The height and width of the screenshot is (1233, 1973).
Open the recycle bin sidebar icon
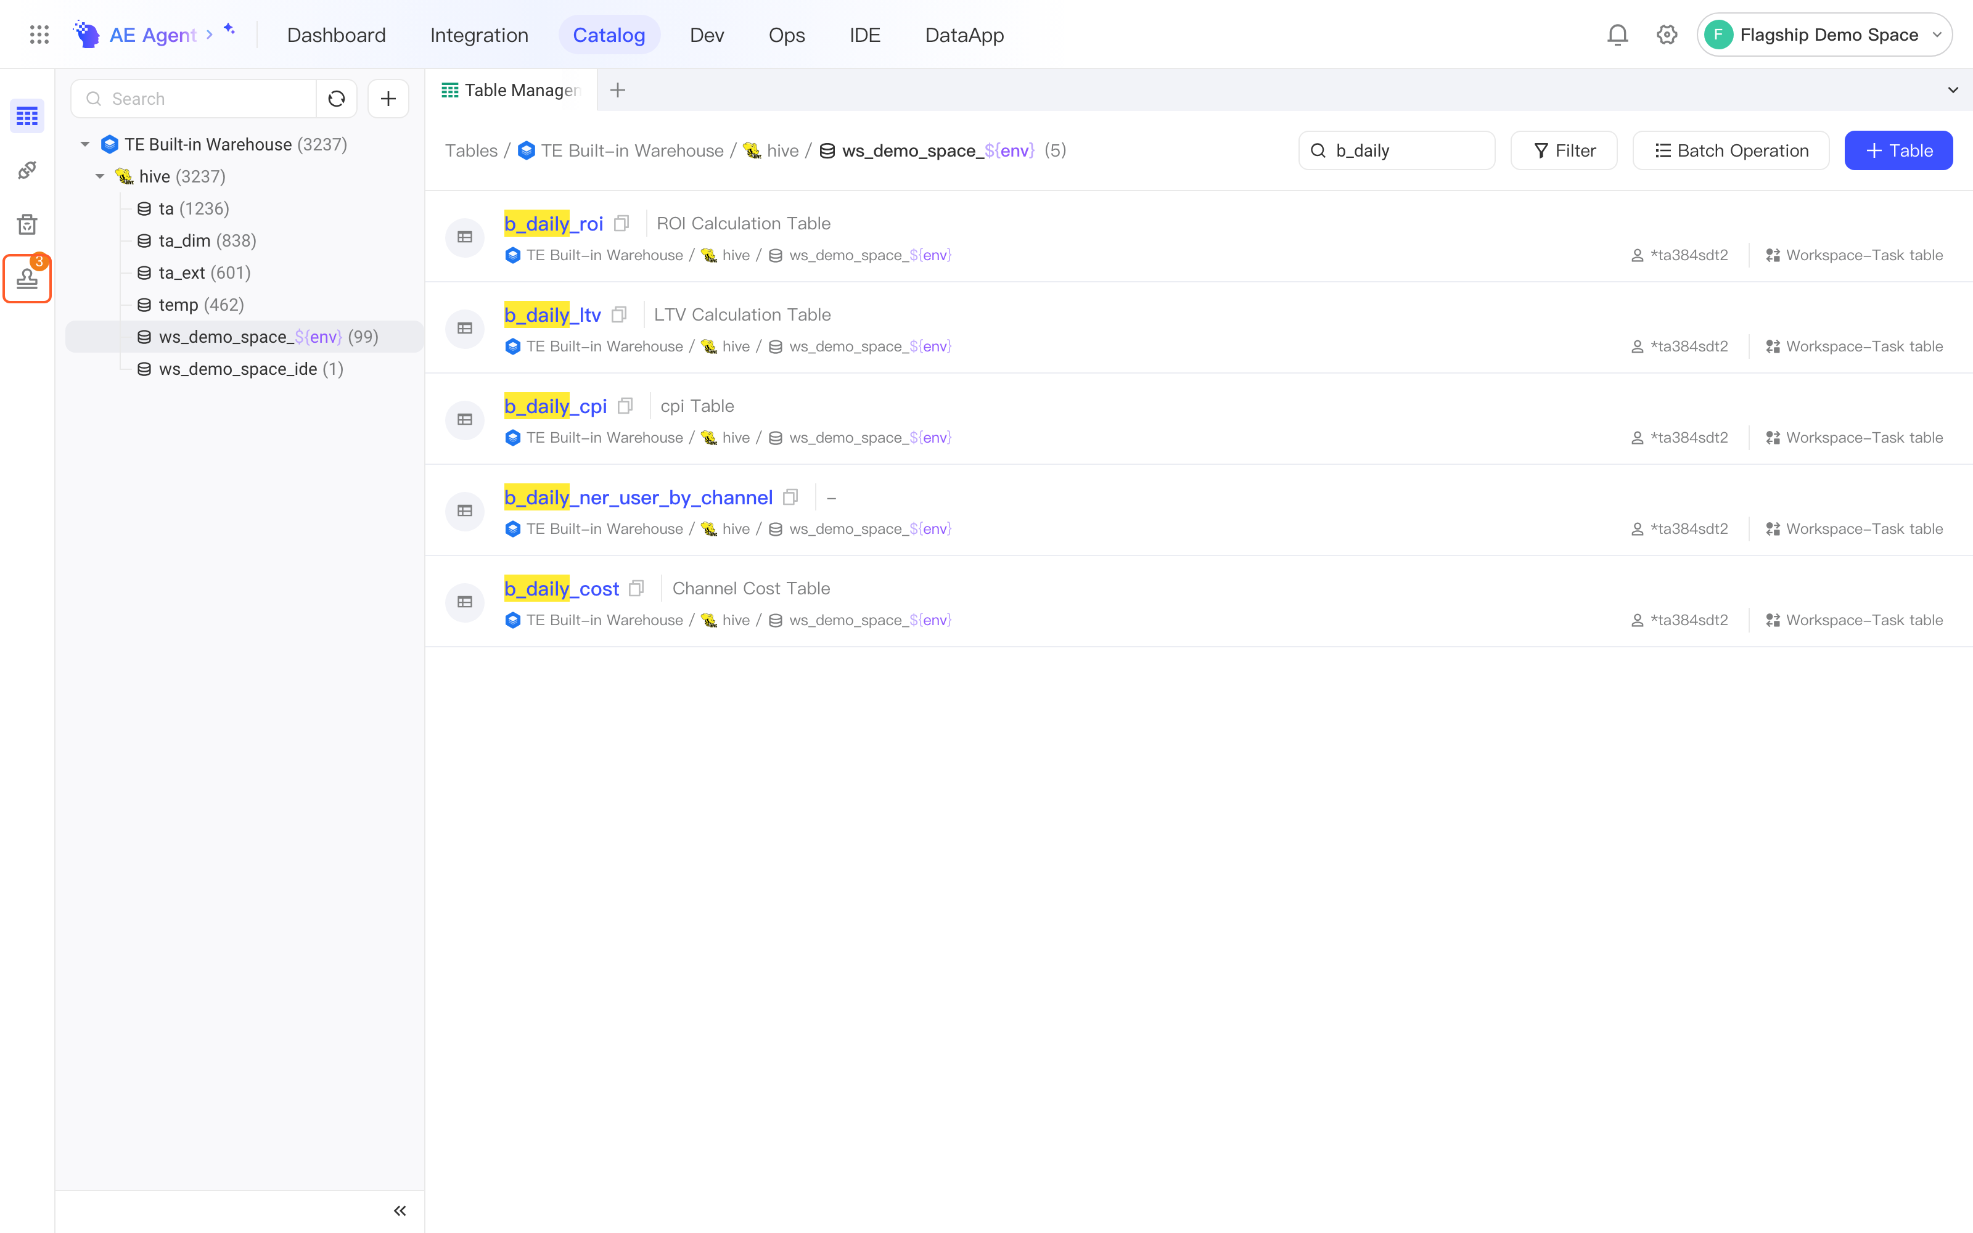(x=27, y=224)
